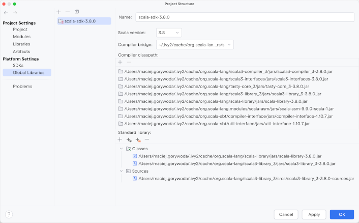Open Artifacts settings page
Screen dimensions: 359x223
(21, 51)
